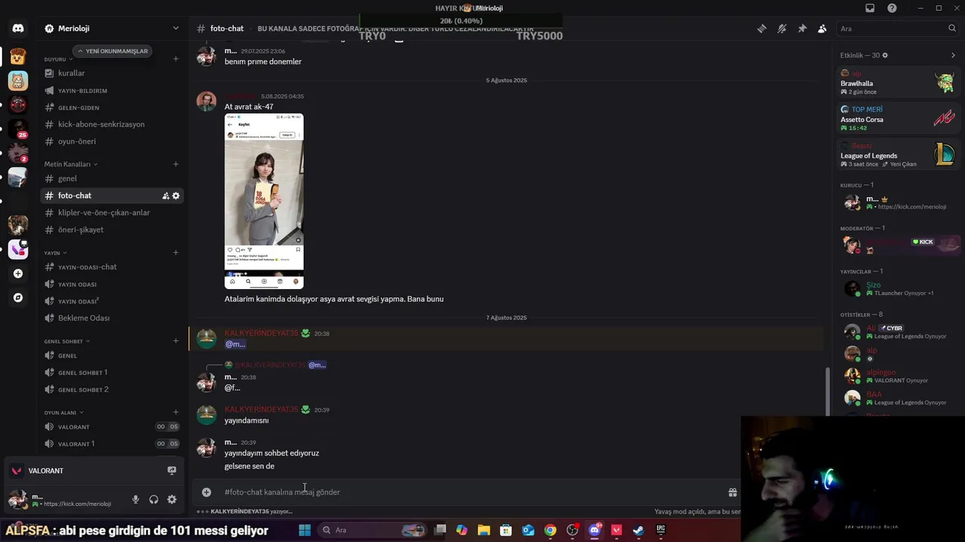Open File Explorer from the taskbar

tap(484, 531)
